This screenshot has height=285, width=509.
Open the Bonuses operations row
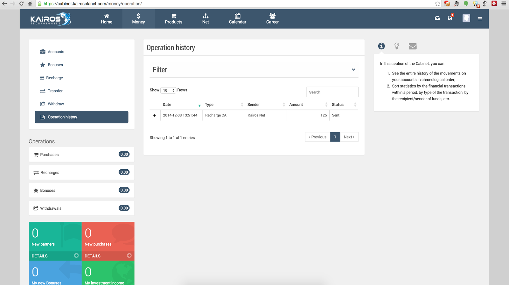coord(81,190)
